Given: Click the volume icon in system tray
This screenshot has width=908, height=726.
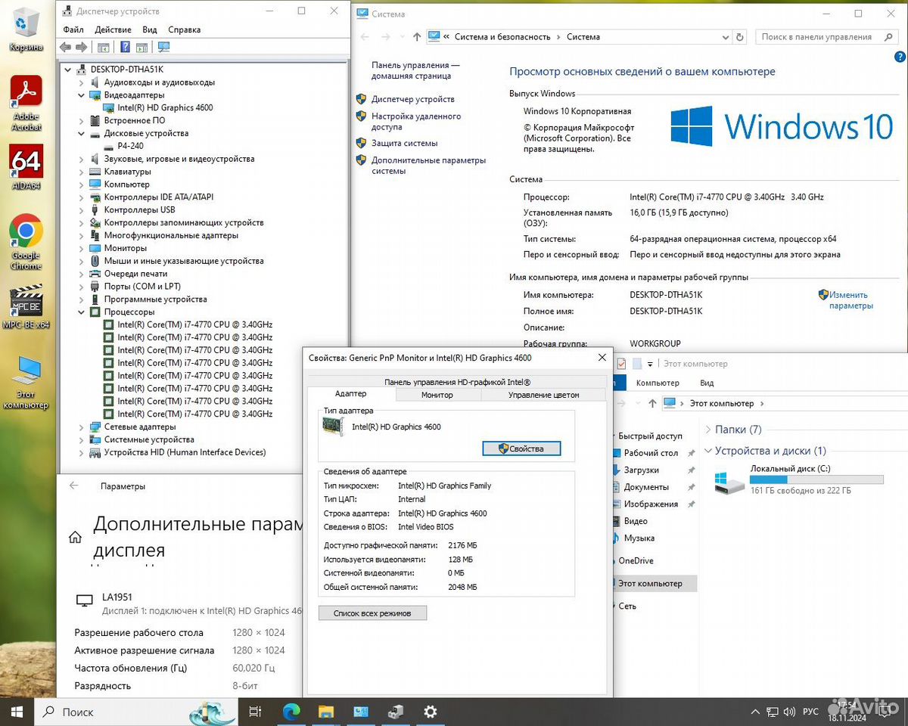Looking at the screenshot, I should tap(788, 712).
